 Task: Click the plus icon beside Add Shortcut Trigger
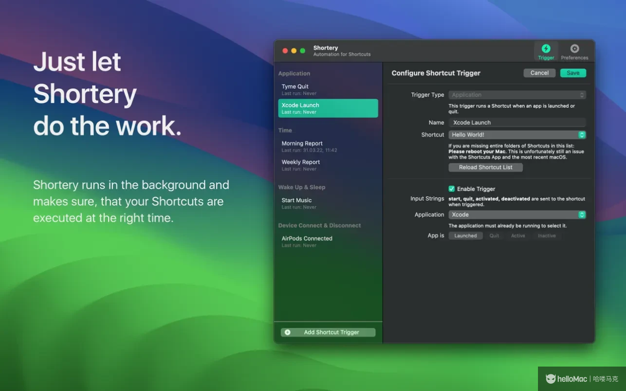288,332
